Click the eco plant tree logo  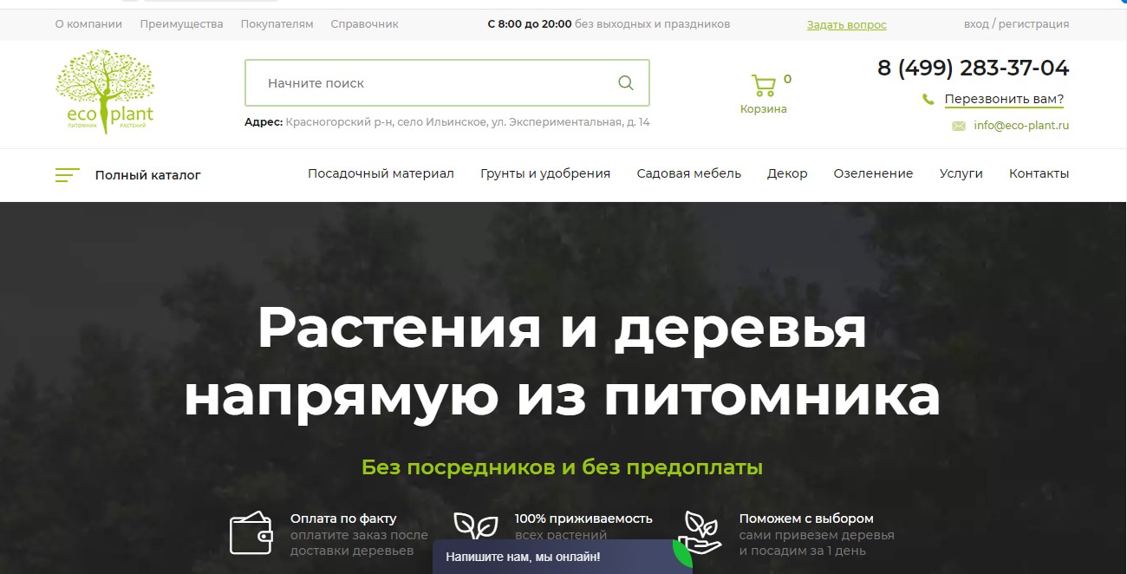point(104,92)
